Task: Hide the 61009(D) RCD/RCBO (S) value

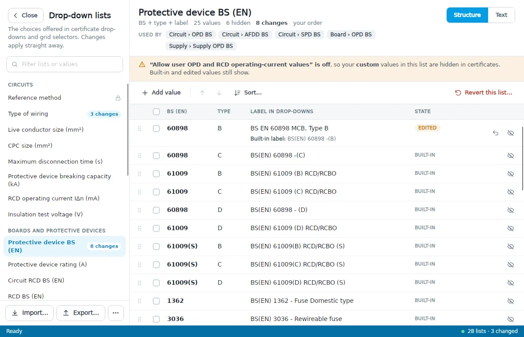Action: [511, 283]
